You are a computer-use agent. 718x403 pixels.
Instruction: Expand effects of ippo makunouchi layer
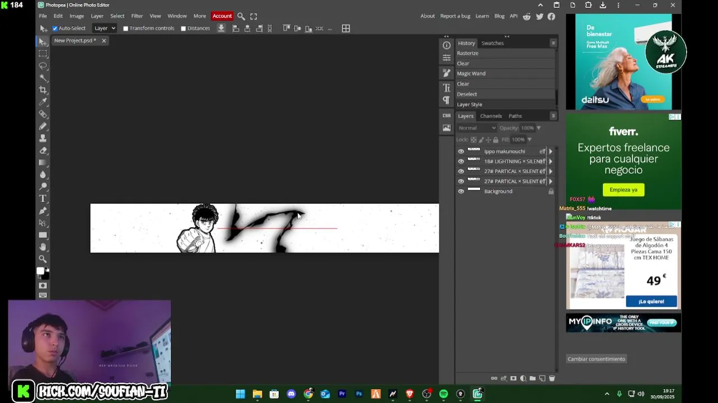[x=550, y=151]
